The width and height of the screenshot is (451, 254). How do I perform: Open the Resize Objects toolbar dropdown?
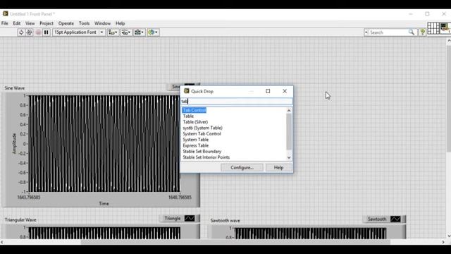tap(140, 32)
